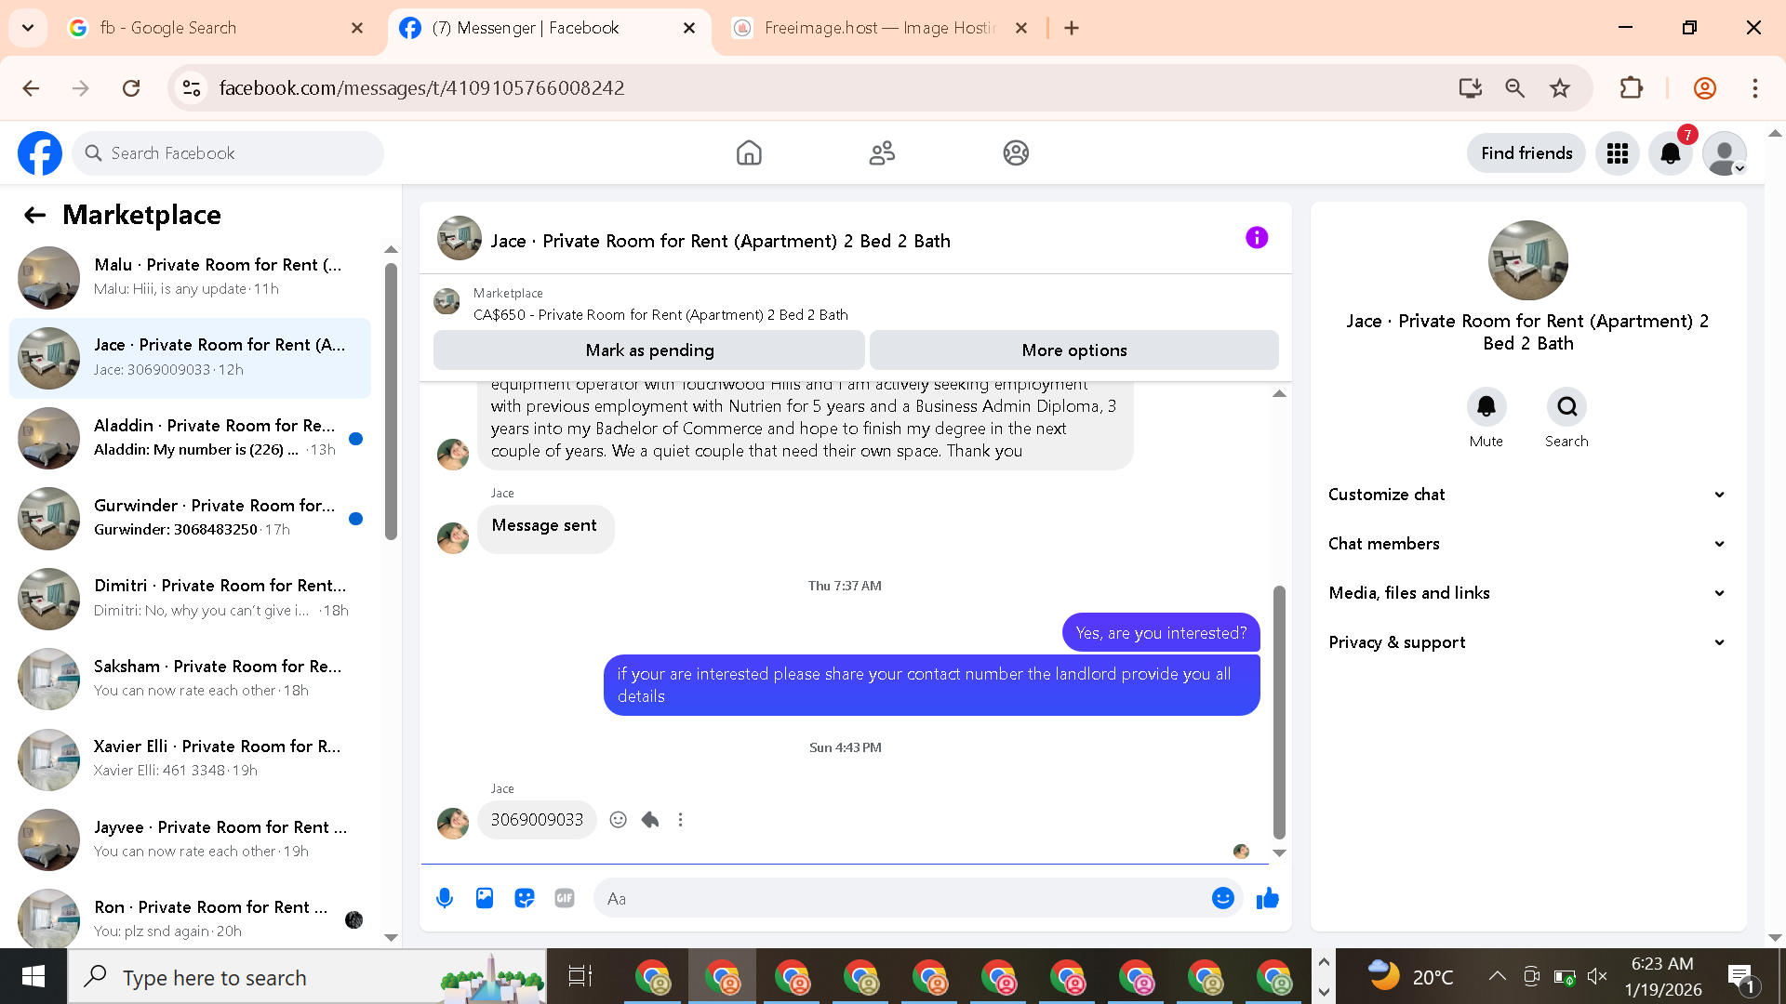Open the Facebook notifications bell
The image size is (1786, 1004).
click(1671, 153)
